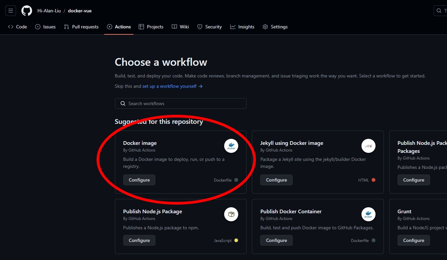Click the Docker logo on Publish Docker Container card
447x260 pixels.
[x=368, y=214]
